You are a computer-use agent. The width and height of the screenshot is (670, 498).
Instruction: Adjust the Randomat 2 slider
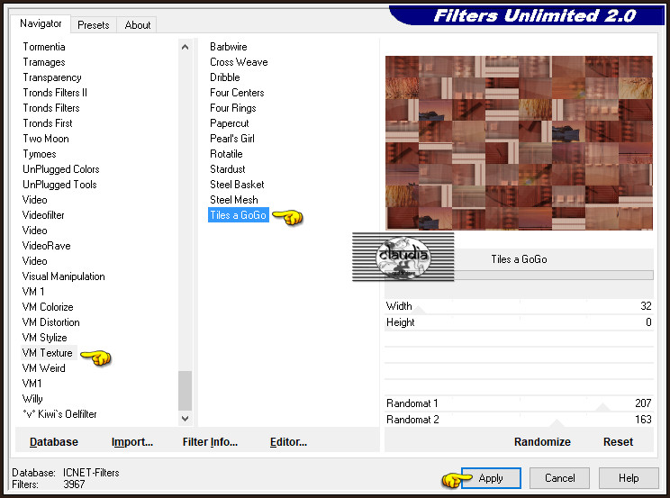pos(519,420)
